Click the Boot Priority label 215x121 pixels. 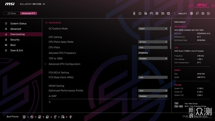click(13, 117)
